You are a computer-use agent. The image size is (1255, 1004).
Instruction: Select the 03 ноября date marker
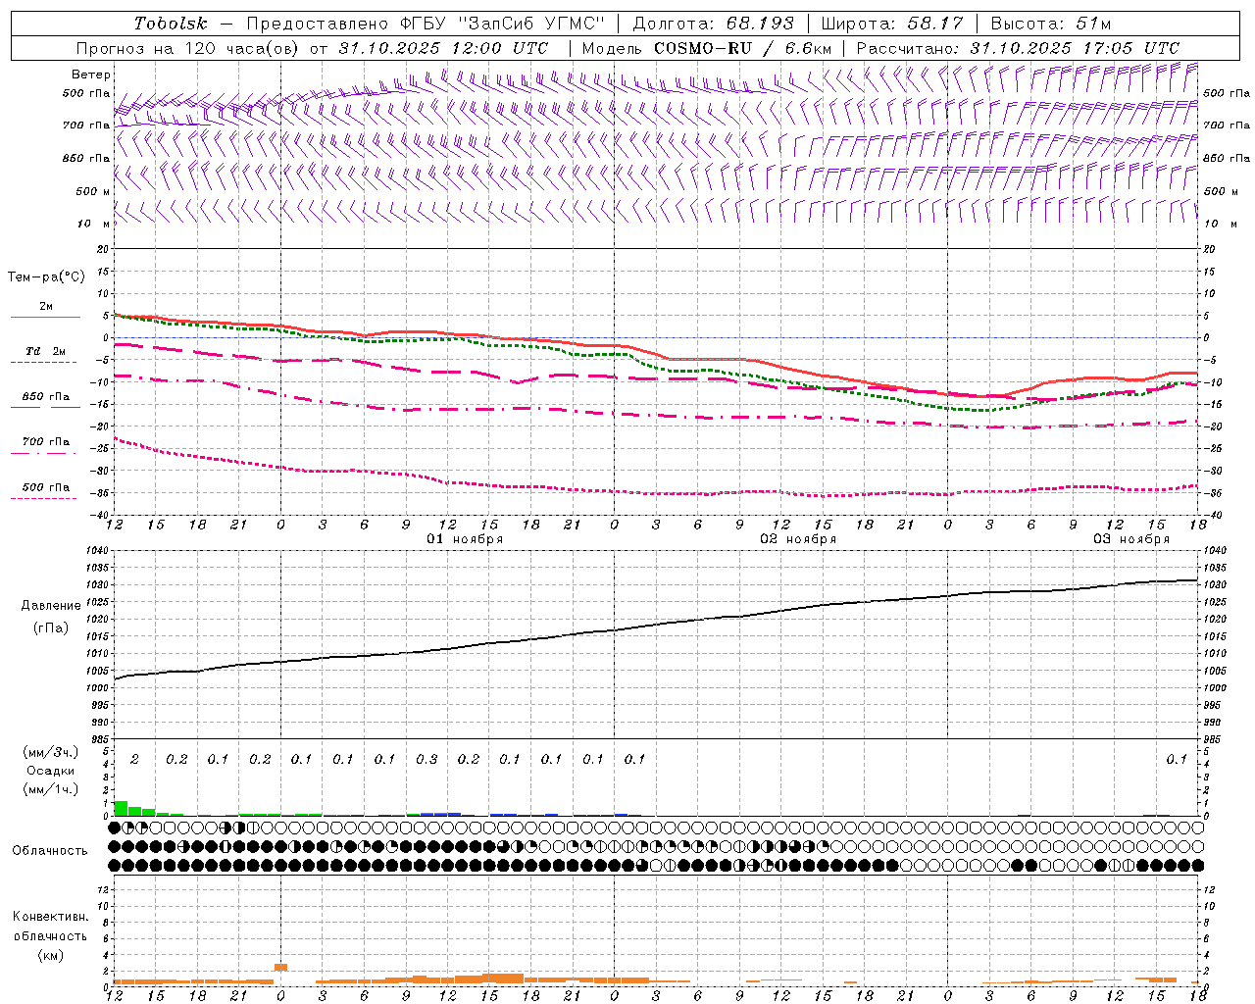tap(1131, 539)
